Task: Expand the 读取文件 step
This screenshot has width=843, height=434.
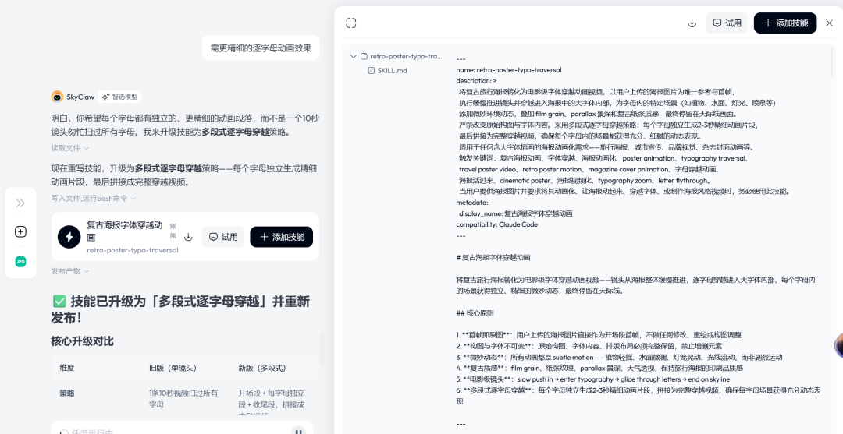Action: (x=70, y=148)
